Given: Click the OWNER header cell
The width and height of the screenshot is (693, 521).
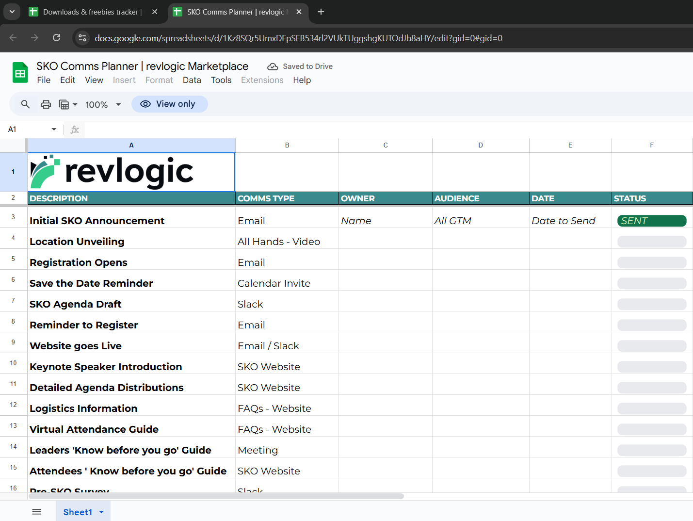Looking at the screenshot, I should pyautogui.click(x=386, y=198).
